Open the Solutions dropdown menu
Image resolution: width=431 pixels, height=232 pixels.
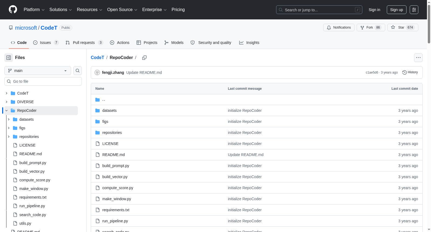click(x=61, y=10)
